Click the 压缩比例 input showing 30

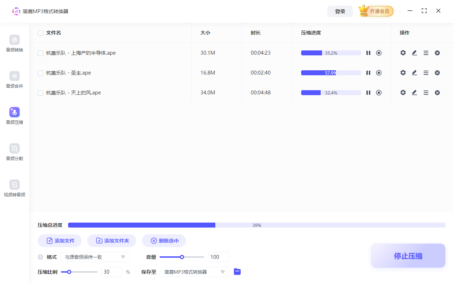point(111,272)
